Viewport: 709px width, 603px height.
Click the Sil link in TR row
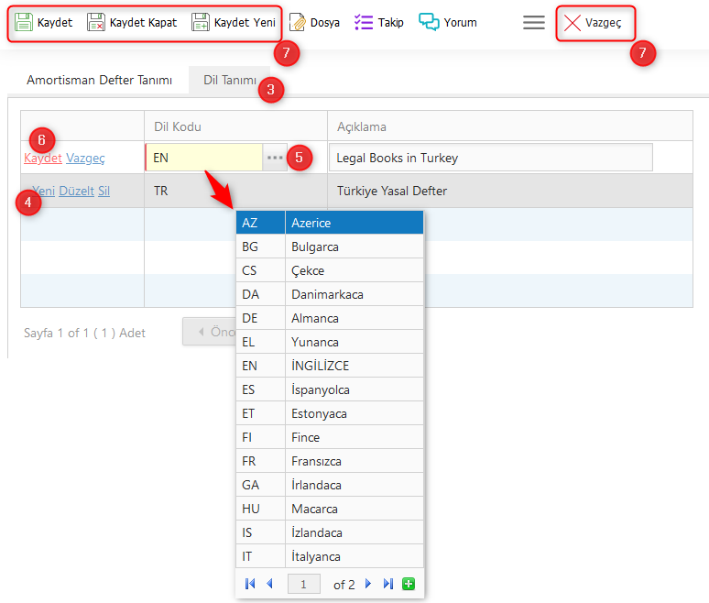(x=104, y=191)
